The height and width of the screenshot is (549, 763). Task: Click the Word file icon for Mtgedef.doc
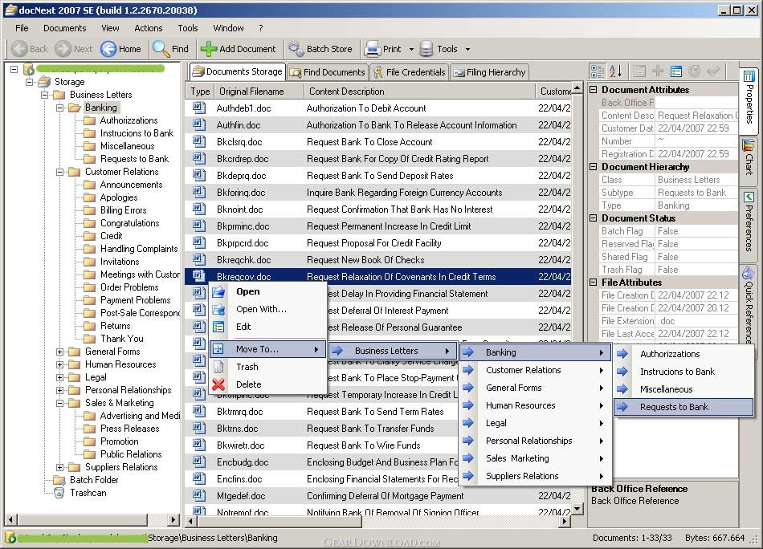click(x=198, y=495)
